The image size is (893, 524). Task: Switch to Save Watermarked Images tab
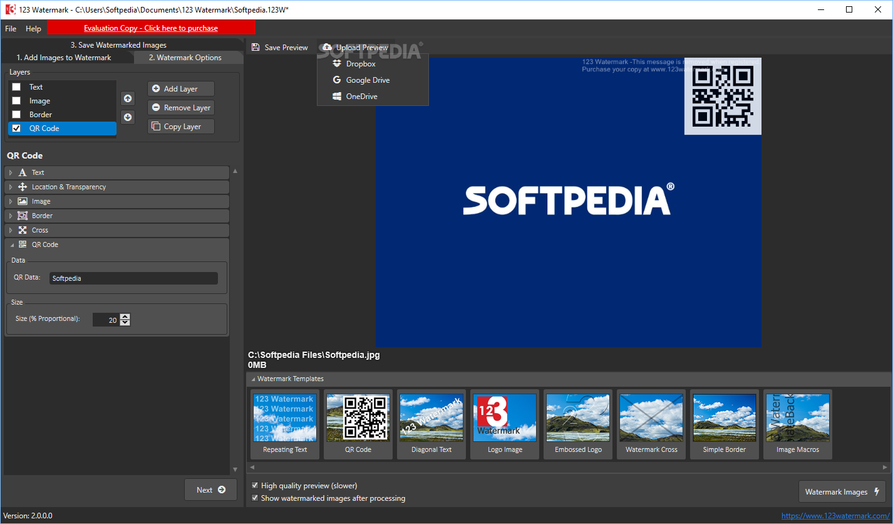[x=118, y=45]
